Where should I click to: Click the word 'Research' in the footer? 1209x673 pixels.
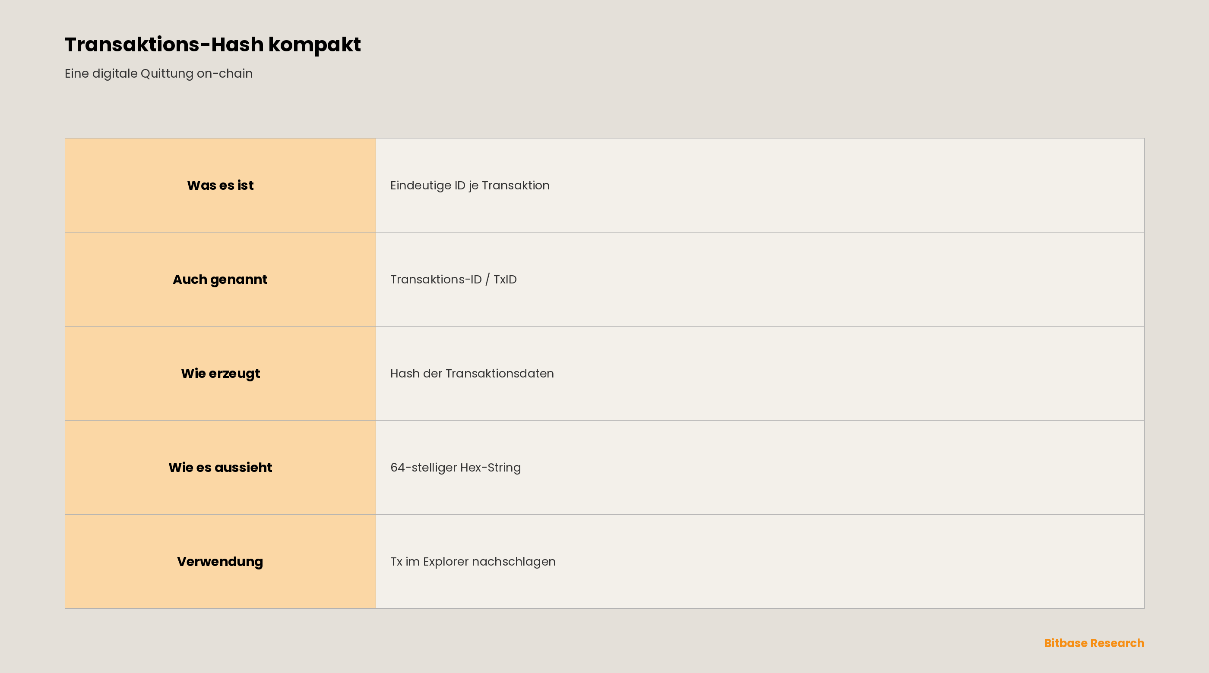[x=1117, y=643]
